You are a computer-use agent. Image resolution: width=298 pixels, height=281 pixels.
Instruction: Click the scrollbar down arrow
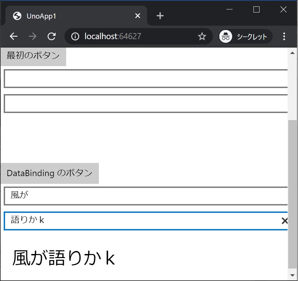[x=293, y=276]
